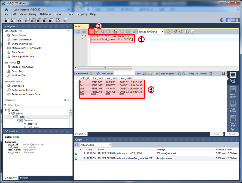Open Performance Reports
This screenshot has height=183, width=242.
coord(23,90)
